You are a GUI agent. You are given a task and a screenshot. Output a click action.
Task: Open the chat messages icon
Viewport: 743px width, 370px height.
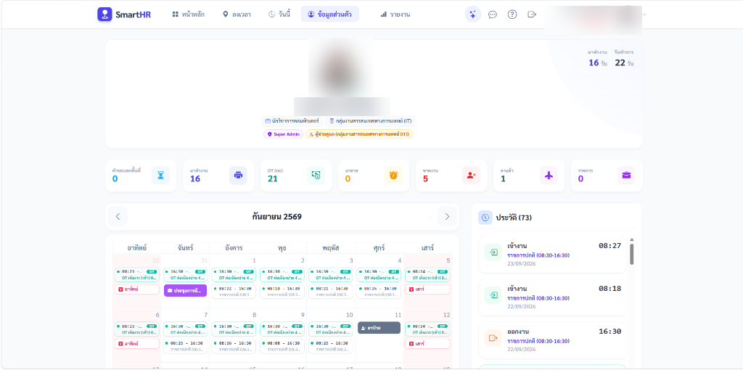click(x=493, y=15)
